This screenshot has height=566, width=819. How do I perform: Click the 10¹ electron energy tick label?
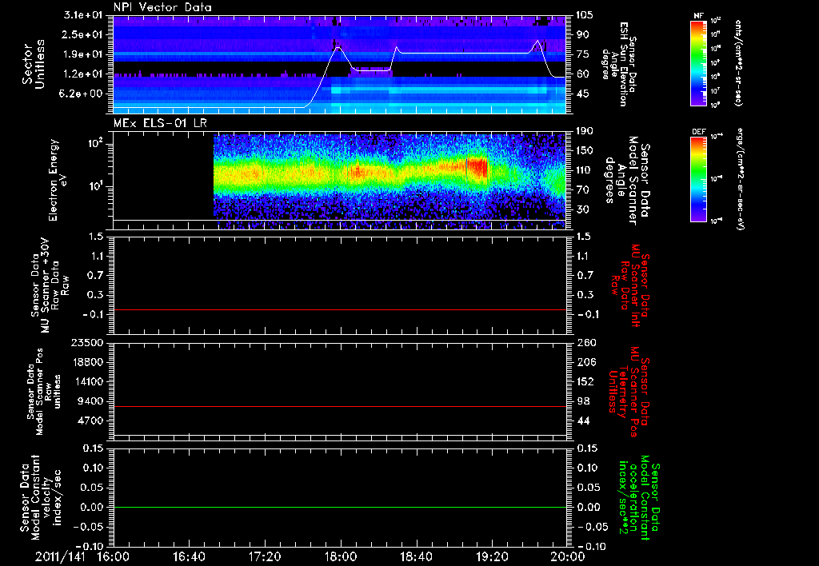[x=94, y=186]
